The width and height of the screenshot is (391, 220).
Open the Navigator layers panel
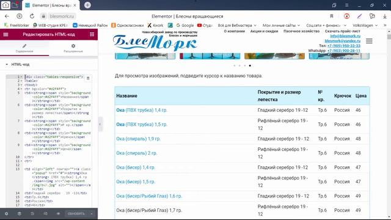click(x=20, y=214)
